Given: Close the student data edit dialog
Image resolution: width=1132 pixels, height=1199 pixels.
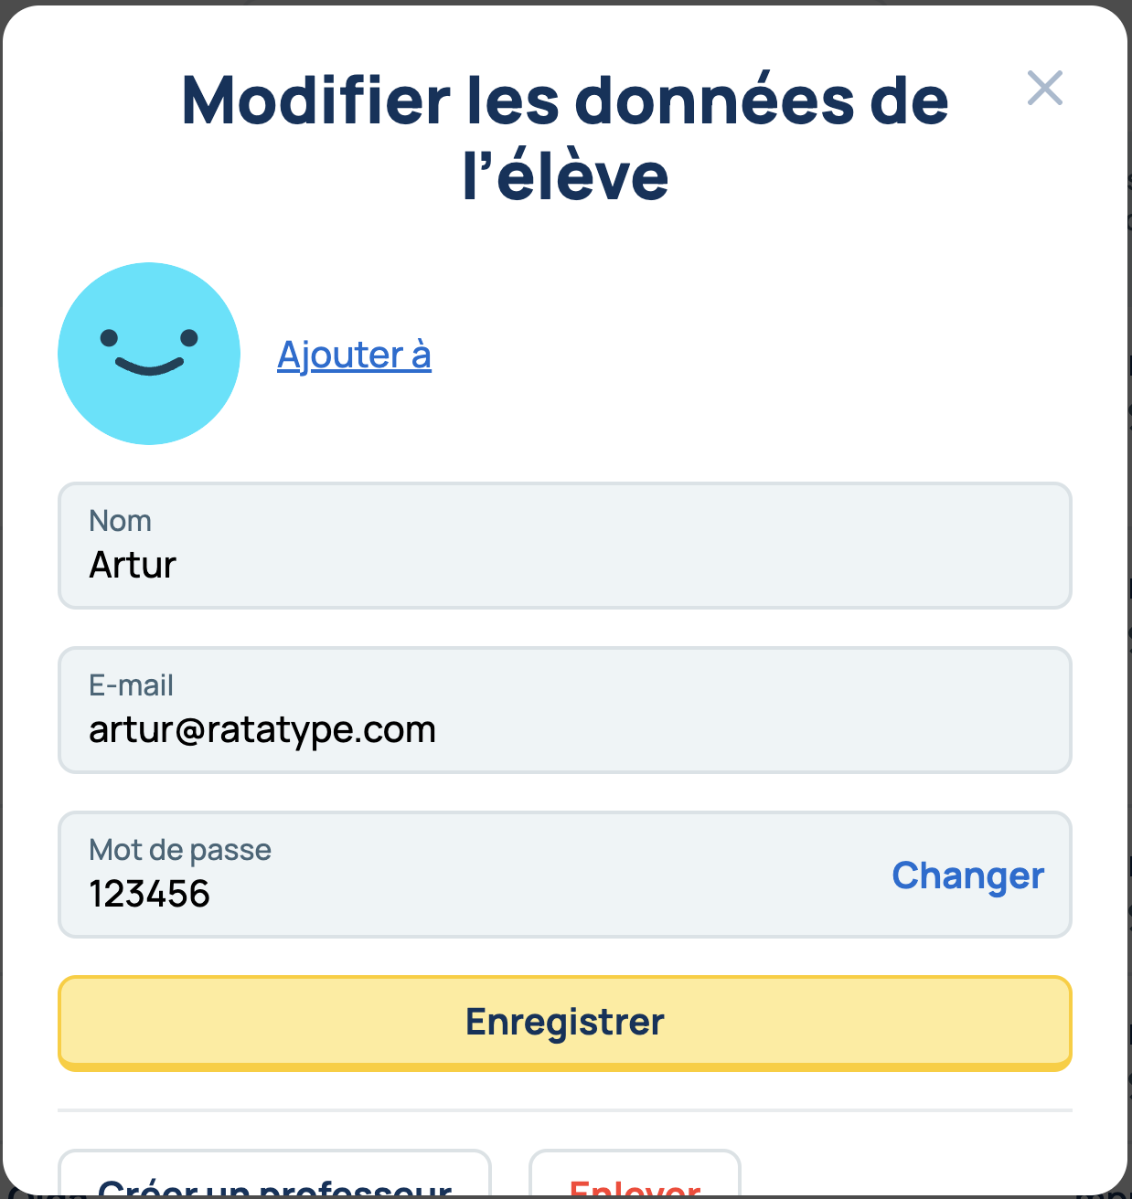Looking at the screenshot, I should pos(1044,89).
